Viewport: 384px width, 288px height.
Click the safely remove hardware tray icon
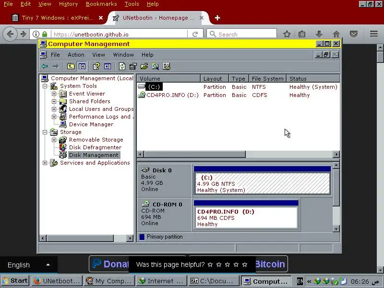click(335, 281)
